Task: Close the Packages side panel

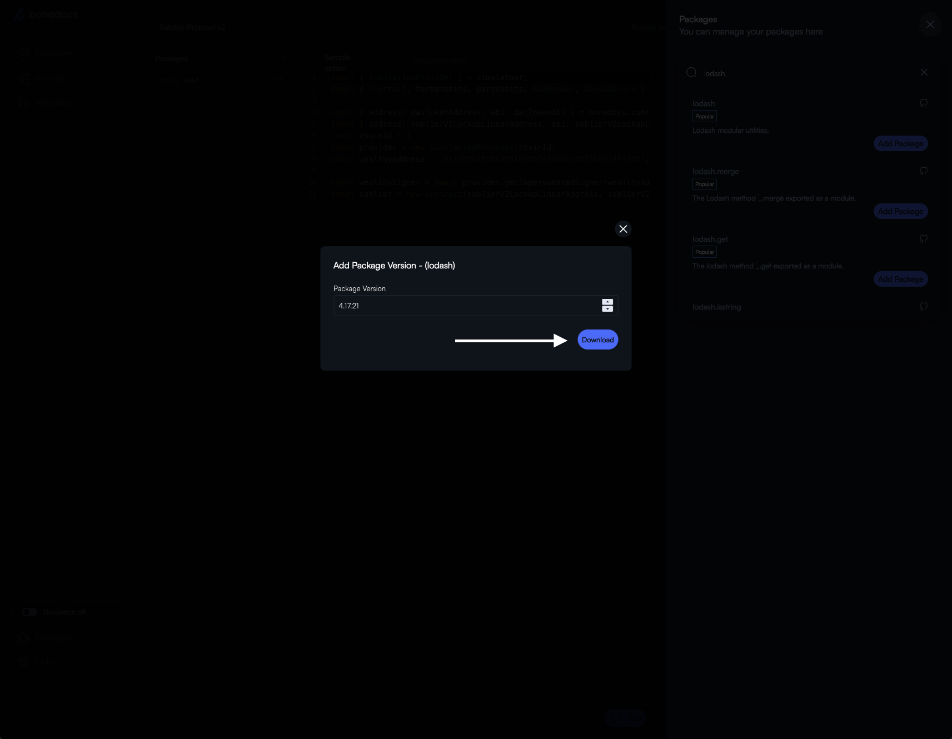Action: click(930, 24)
